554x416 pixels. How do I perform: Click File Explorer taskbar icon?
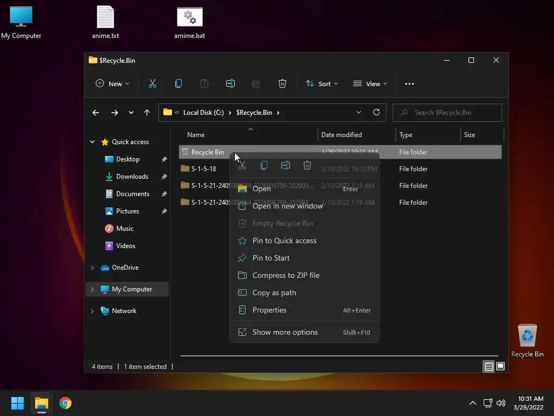(41, 403)
